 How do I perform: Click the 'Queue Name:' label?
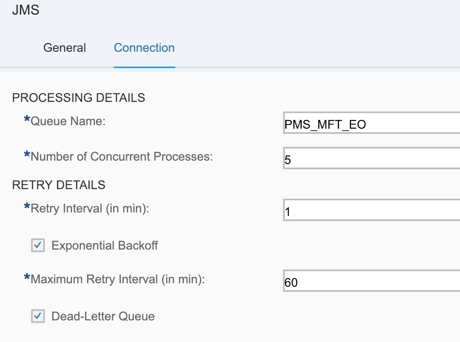point(68,121)
